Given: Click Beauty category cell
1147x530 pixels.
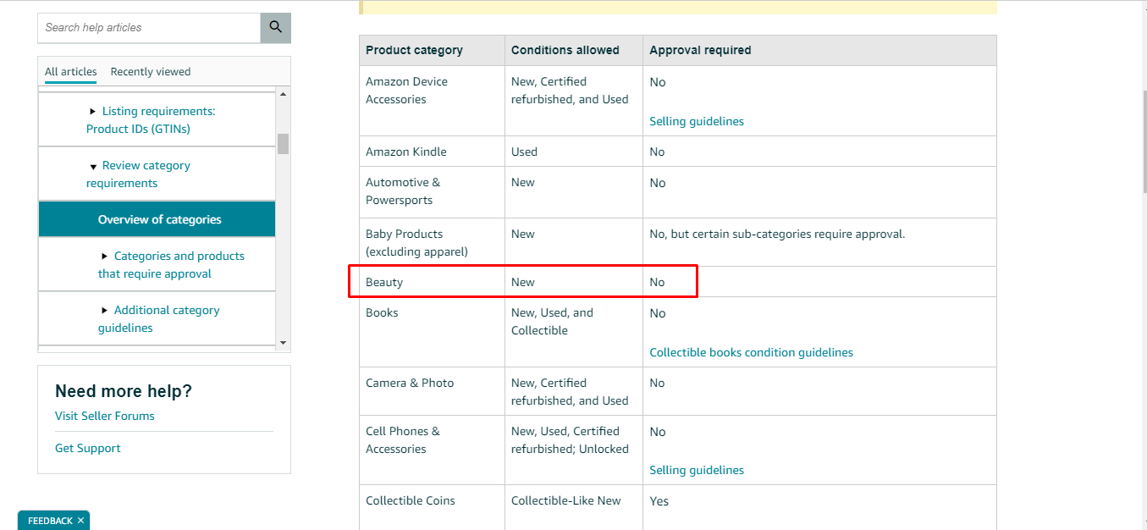Looking at the screenshot, I should click(432, 282).
